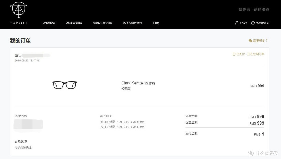Click the product price RMB 999
The height and width of the screenshot is (159, 281).
coord(257,86)
